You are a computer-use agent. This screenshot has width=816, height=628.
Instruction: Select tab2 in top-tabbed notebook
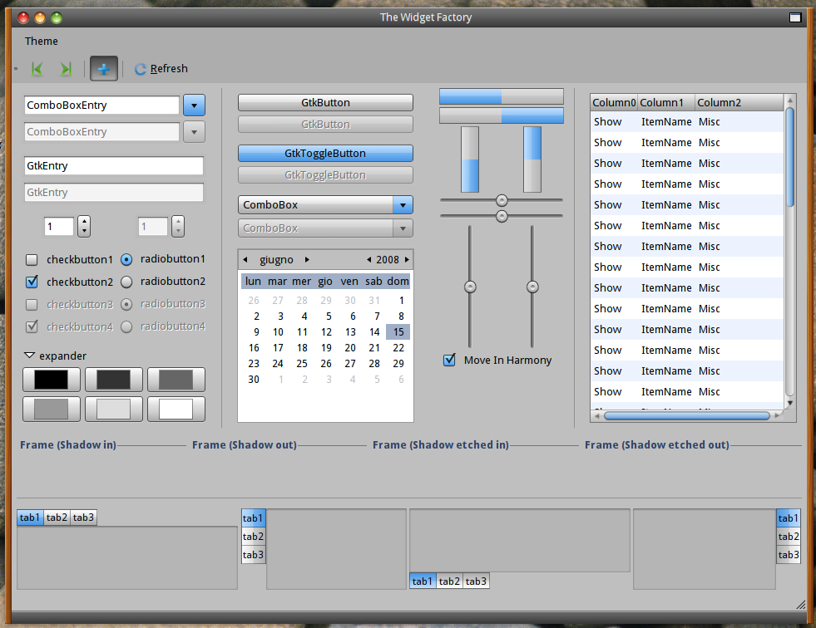coord(57,518)
